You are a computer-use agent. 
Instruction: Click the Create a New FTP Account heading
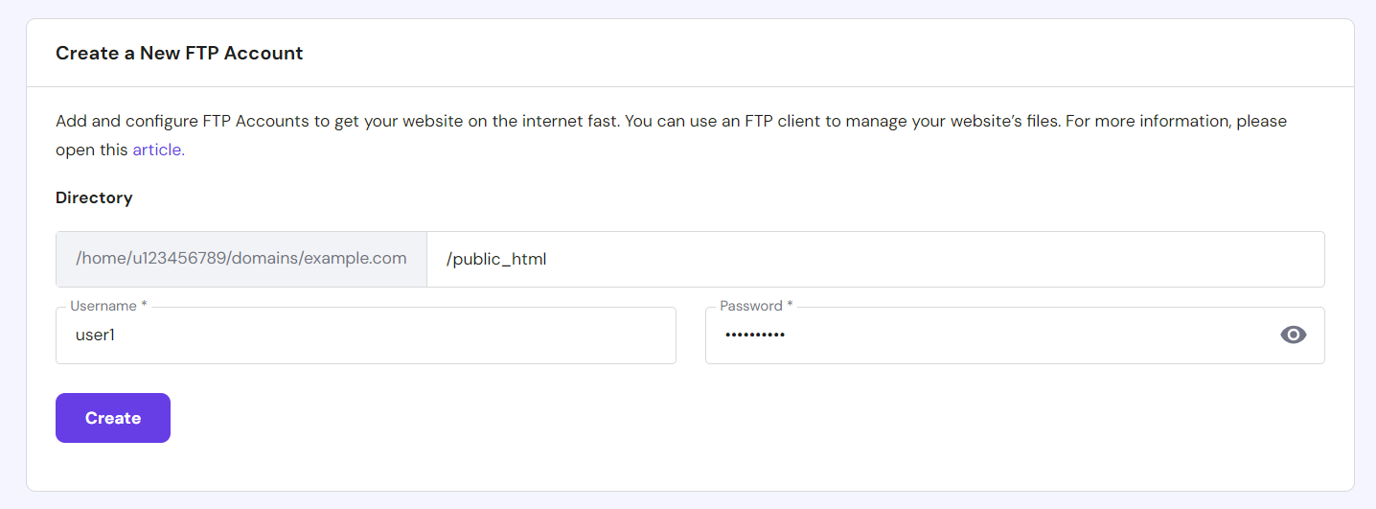pyautogui.click(x=179, y=54)
